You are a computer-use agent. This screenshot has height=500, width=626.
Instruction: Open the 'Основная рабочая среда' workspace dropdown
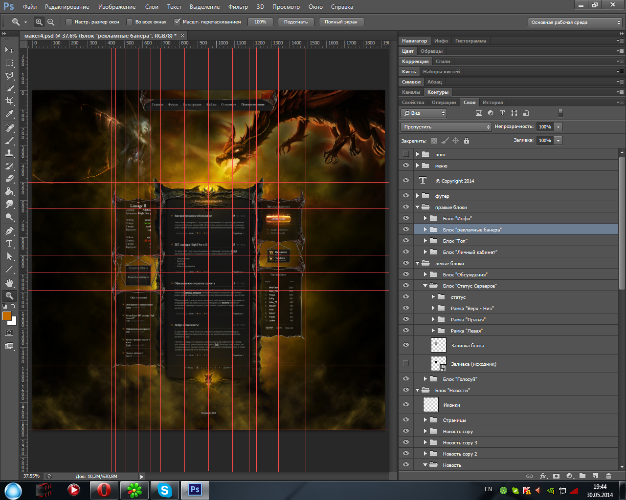point(575,22)
